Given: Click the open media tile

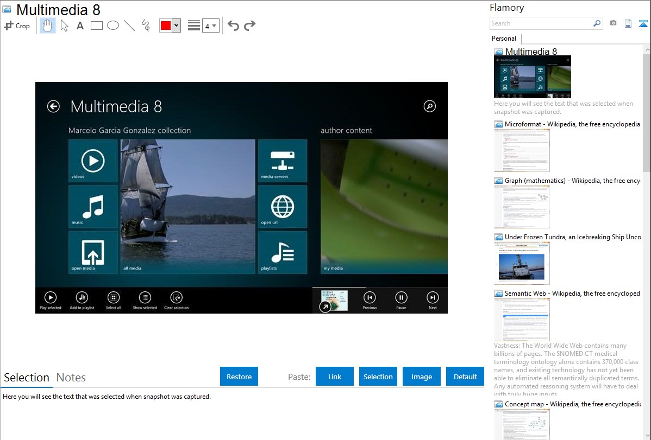Looking at the screenshot, I should (93, 253).
